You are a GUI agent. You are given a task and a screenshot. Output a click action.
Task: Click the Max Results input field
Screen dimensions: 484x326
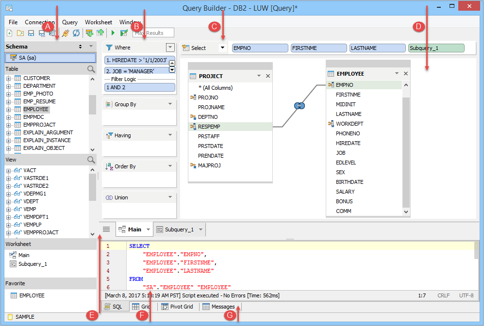point(153,33)
